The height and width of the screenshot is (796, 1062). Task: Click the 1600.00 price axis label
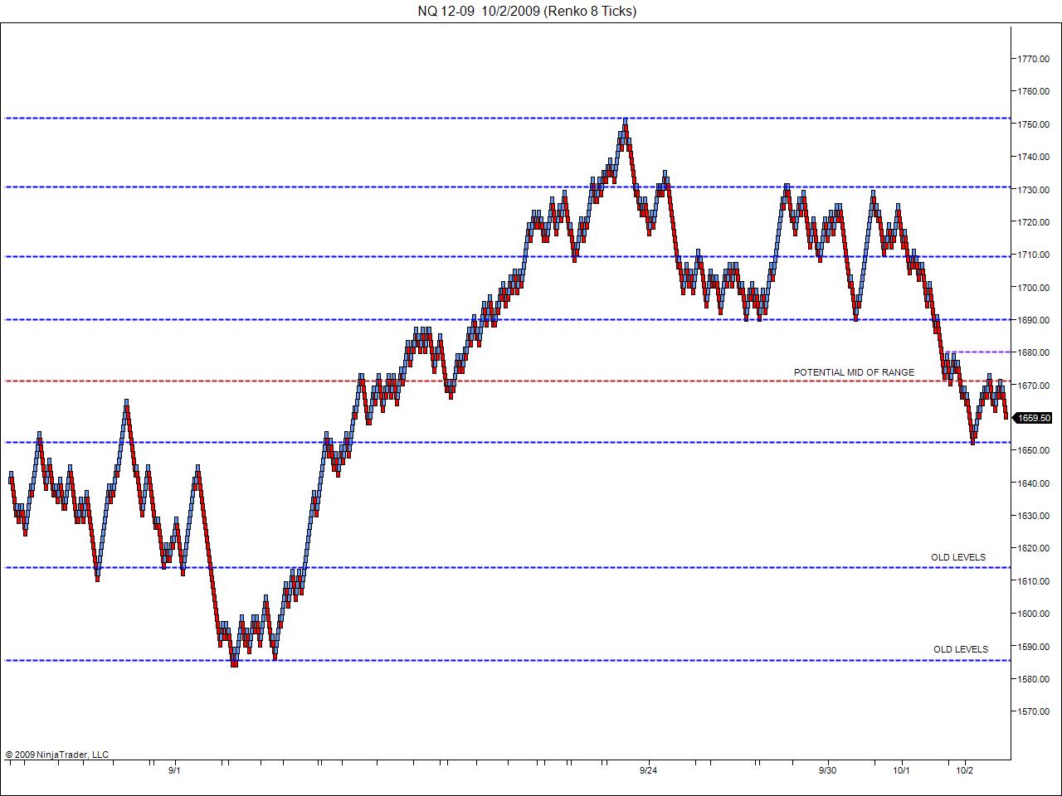click(1034, 614)
